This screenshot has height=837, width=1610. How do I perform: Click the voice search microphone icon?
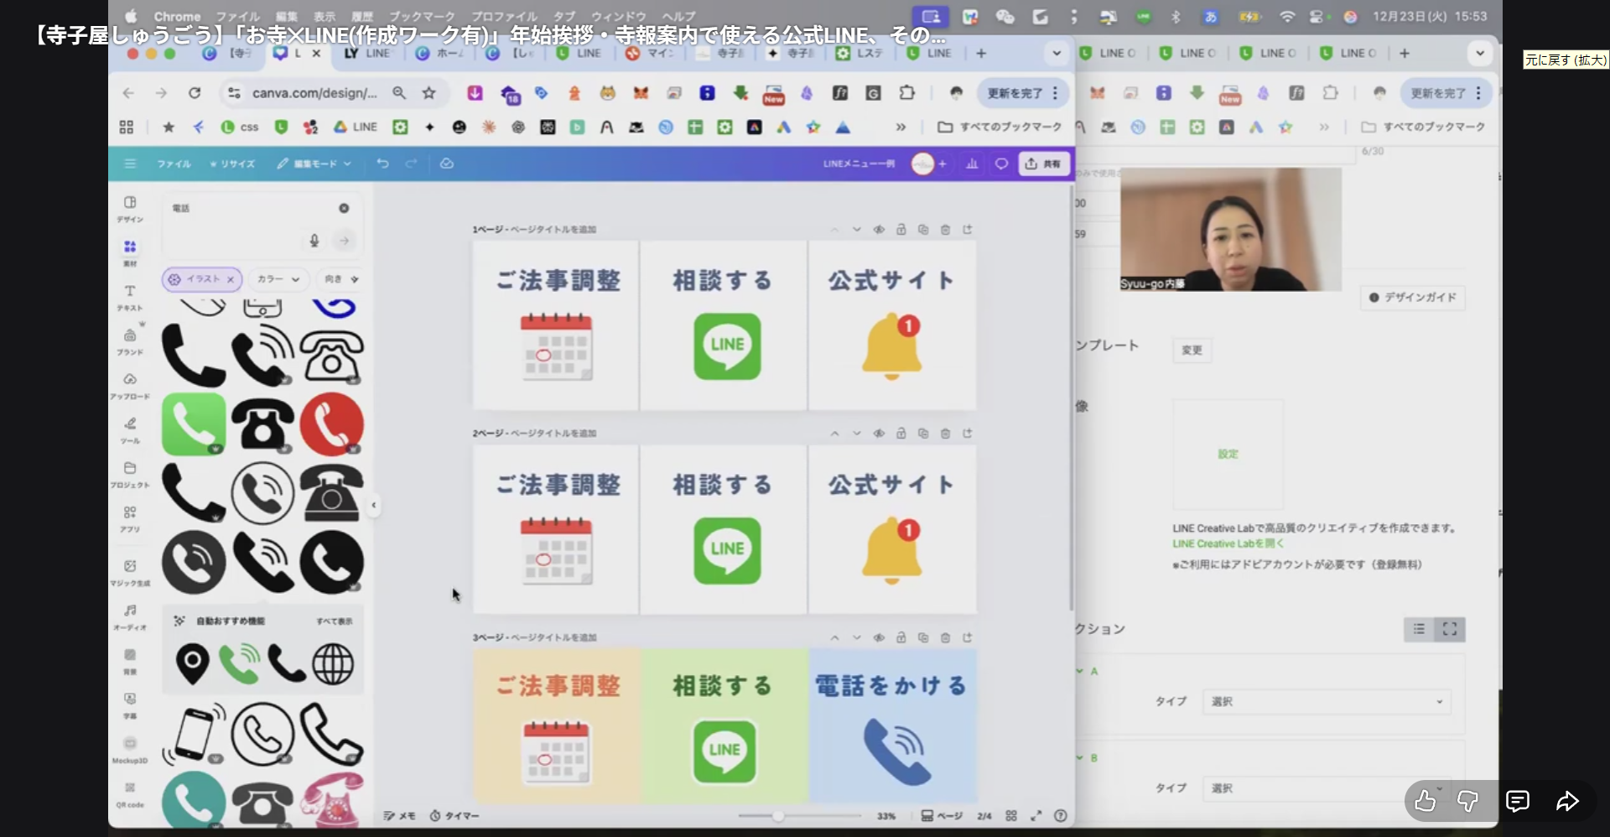314,241
